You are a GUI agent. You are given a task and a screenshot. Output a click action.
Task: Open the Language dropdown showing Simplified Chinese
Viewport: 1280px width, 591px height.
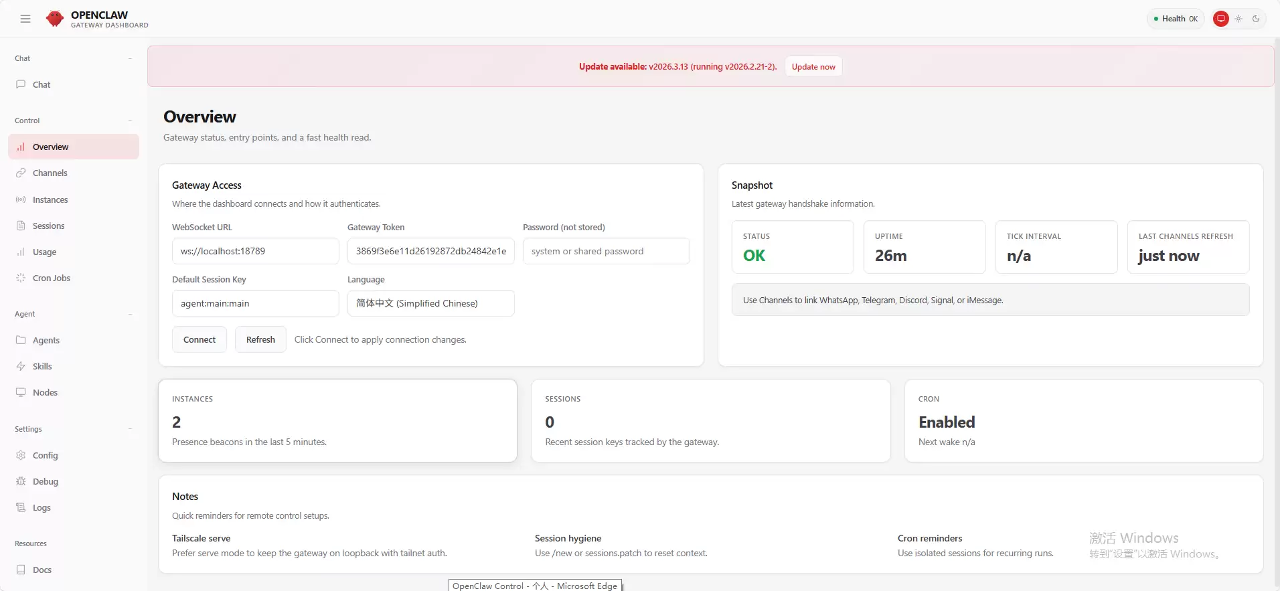(430, 303)
